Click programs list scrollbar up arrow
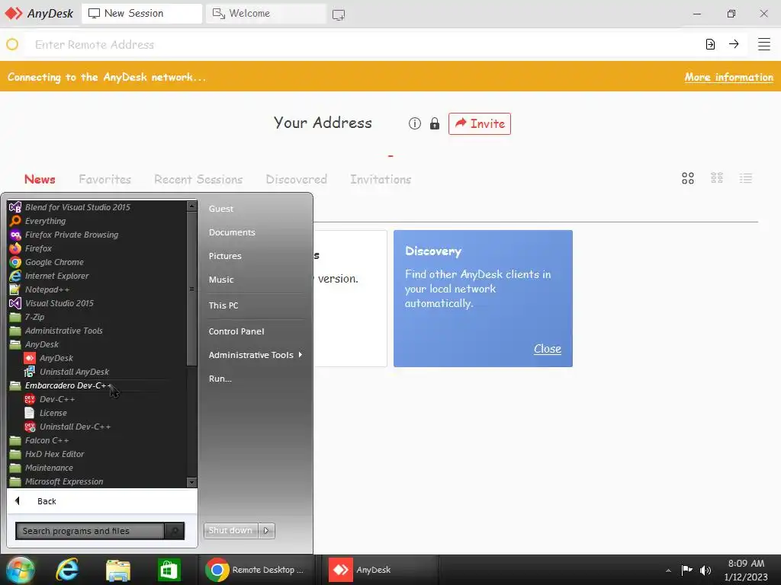The image size is (781, 585). [x=191, y=206]
